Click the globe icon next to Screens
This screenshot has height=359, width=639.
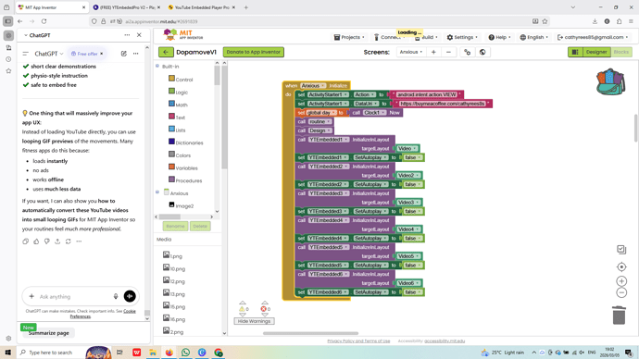coord(482,52)
